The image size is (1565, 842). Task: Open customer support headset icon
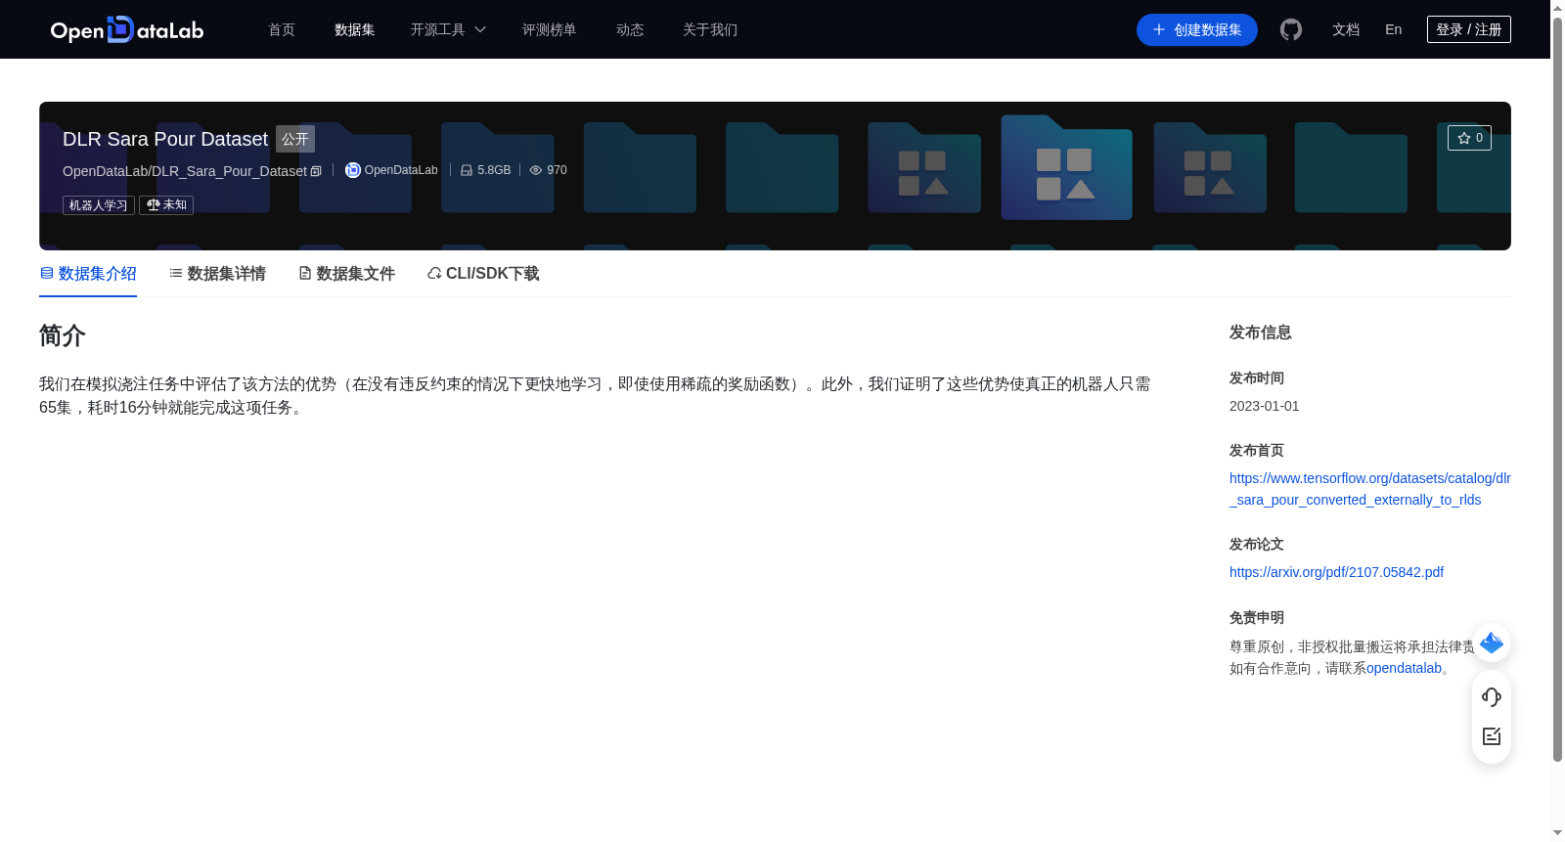(1492, 697)
